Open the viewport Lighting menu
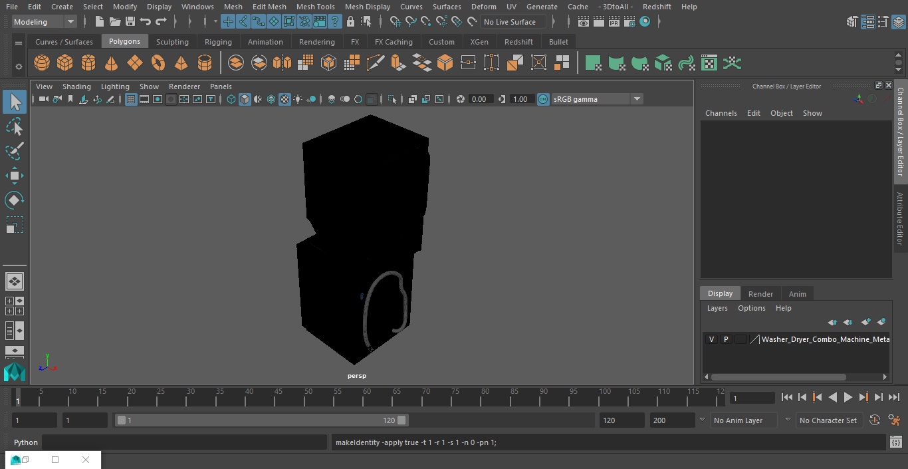The height and width of the screenshot is (469, 908). [x=115, y=86]
